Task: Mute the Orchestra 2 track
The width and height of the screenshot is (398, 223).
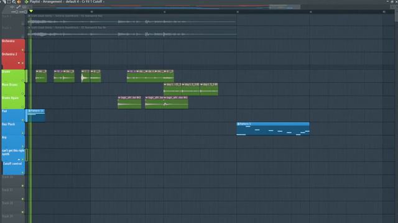Action: (x=22, y=63)
